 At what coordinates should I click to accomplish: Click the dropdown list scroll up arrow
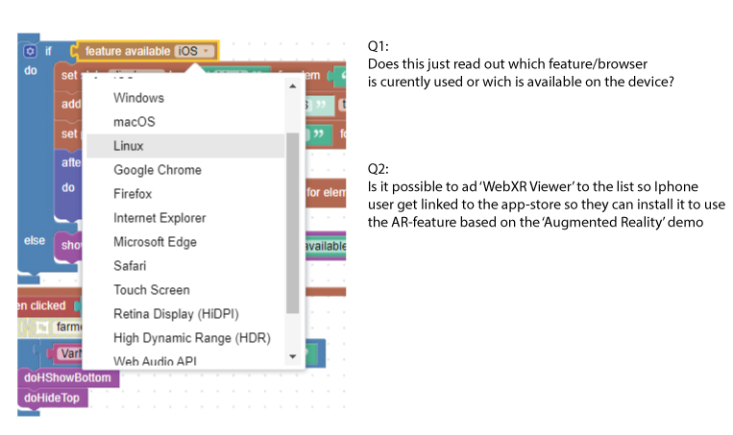point(293,86)
